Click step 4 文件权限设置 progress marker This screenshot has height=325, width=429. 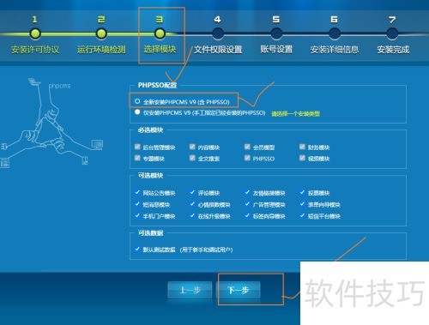218,33
